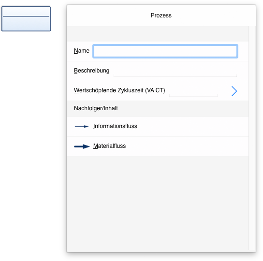This screenshot has height=261, width=263.
Task: Choose the Informationsfluss entry label
Action: (115, 126)
